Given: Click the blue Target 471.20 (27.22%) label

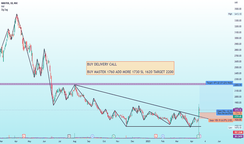Looking at the screenshot, I should pos(219,83).
